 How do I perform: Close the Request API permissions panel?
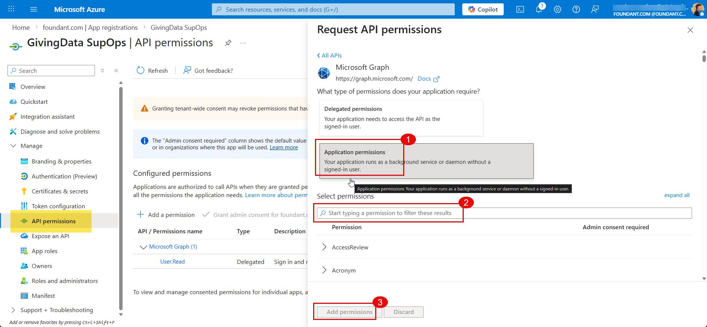pos(690,30)
